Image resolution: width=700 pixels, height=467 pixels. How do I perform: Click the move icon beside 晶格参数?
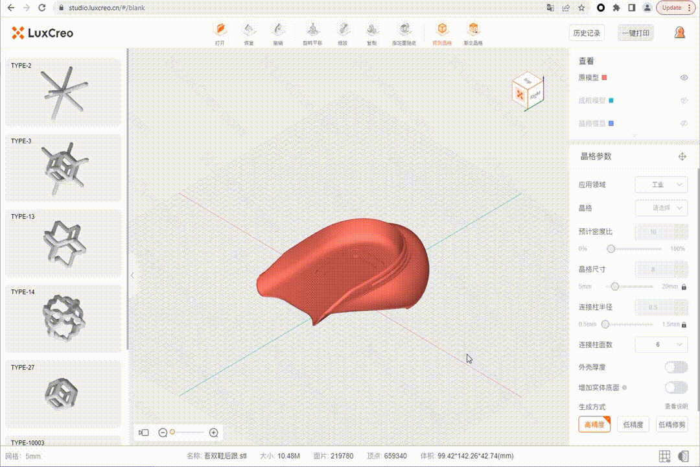point(682,156)
